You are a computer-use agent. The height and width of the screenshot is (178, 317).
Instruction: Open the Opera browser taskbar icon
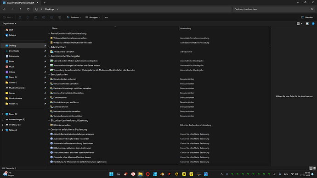coord(147,174)
